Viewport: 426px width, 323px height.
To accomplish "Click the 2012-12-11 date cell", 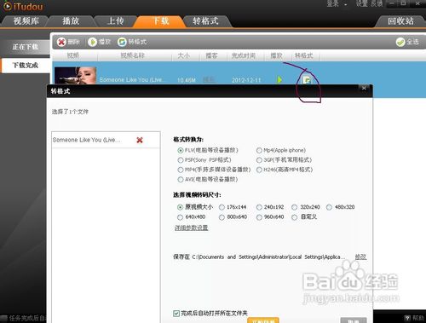I will [246, 80].
